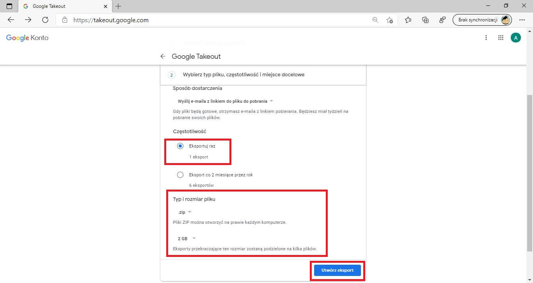Viewport: 533px width, 283px height.
Task: Click the browser back arrow
Action: click(x=11, y=20)
